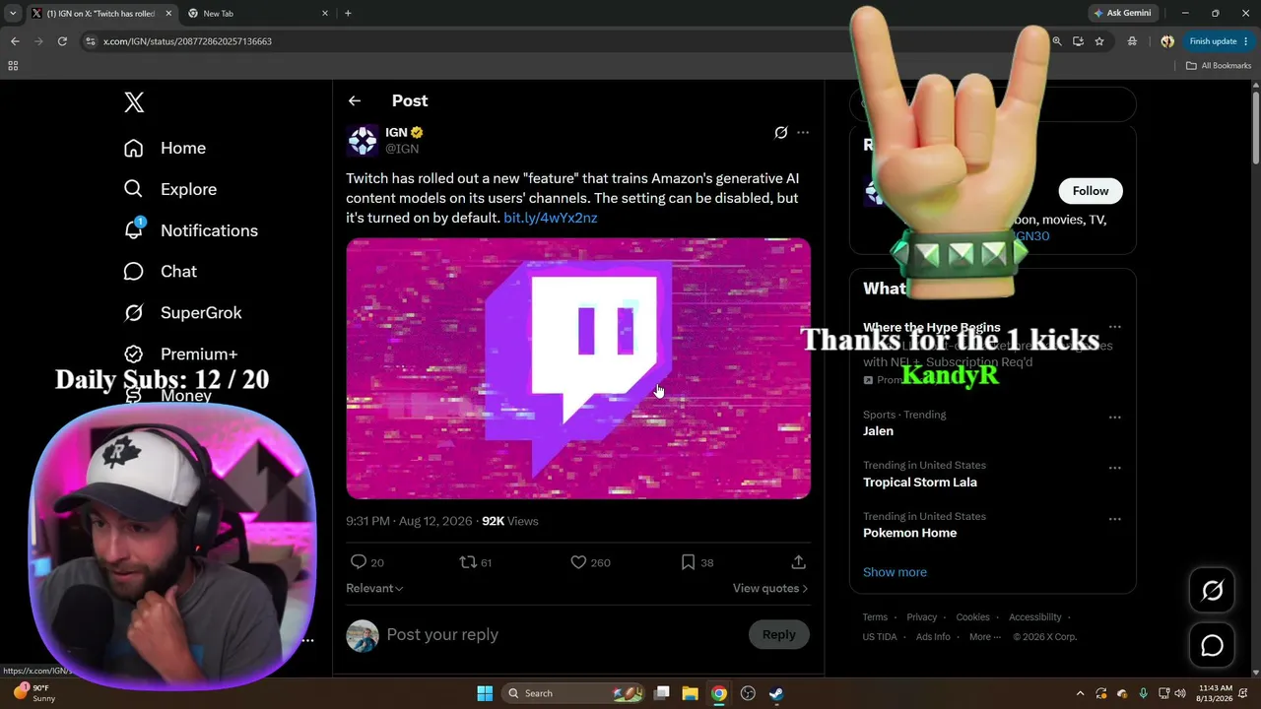This screenshot has height=709, width=1261.
Task: Open Explore in the X sidebar
Action: tap(169, 189)
